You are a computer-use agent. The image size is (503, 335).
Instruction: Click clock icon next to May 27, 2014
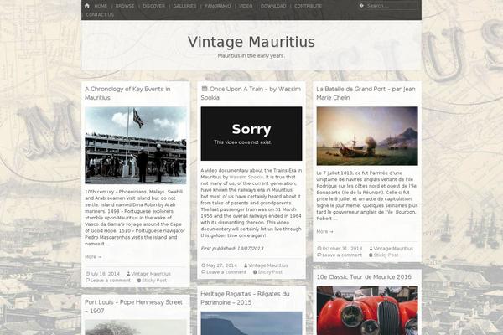(204, 265)
